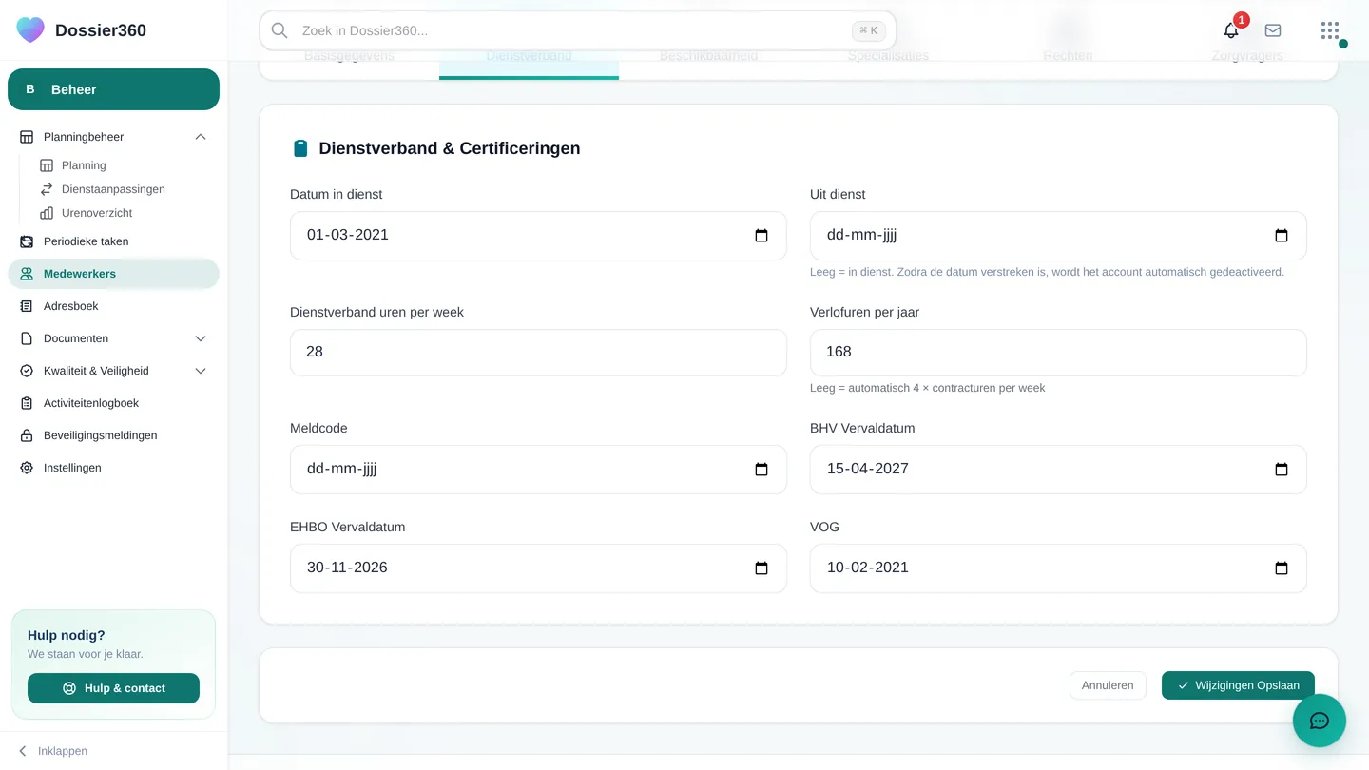Viewport: 1369px width, 770px height.
Task: Click the Activiteitenlogboek clipboard icon
Action: point(27,403)
